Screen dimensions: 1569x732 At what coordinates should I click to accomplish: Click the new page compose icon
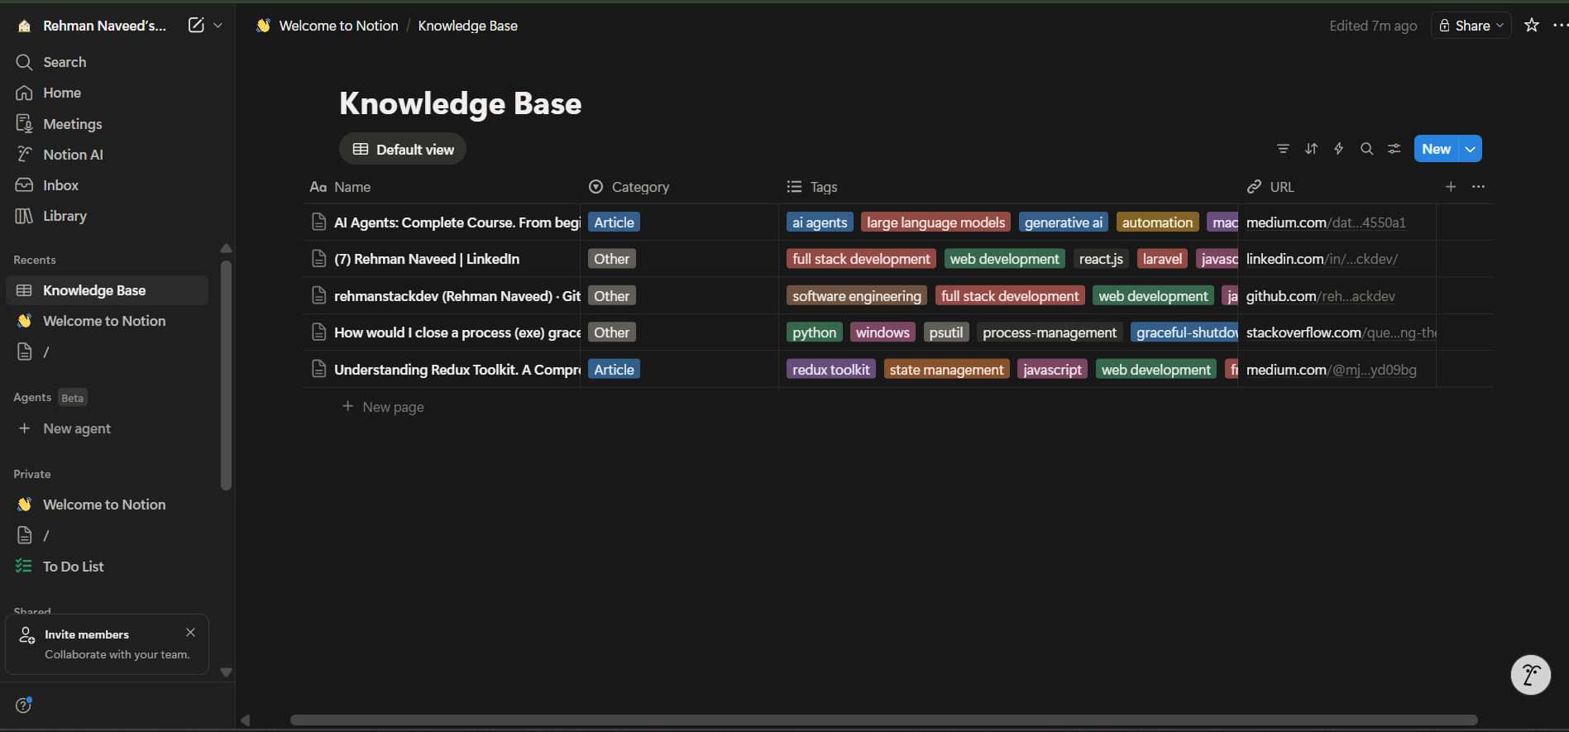196,26
